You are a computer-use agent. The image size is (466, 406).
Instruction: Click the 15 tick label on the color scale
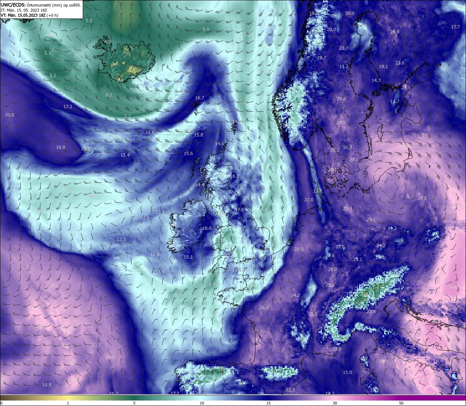click(x=268, y=403)
